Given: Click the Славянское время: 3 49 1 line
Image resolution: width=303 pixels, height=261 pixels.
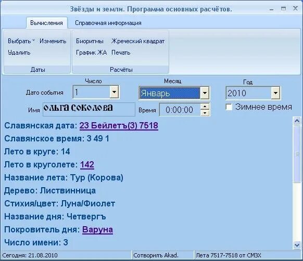Looking at the screenshot, I should coord(57,139).
